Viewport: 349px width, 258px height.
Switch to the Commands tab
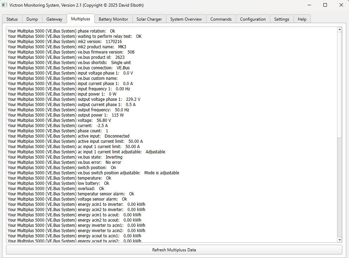pyautogui.click(x=221, y=19)
